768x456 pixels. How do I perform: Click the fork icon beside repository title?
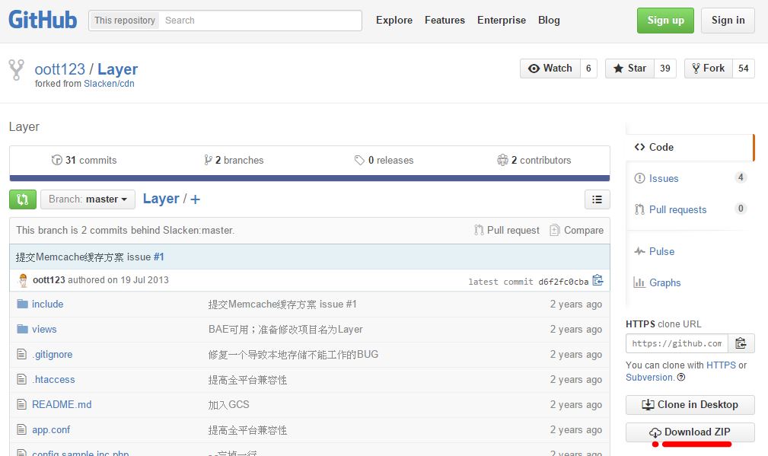(16, 70)
